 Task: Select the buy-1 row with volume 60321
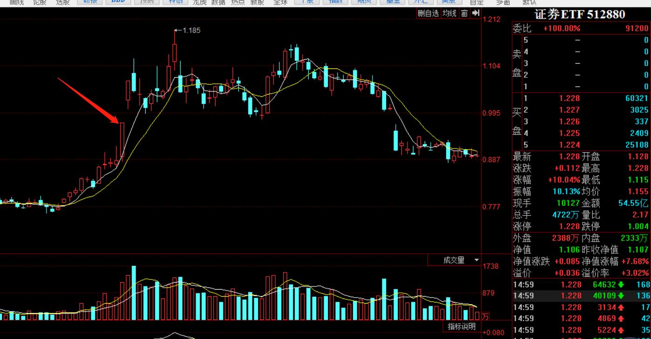[x=586, y=98]
